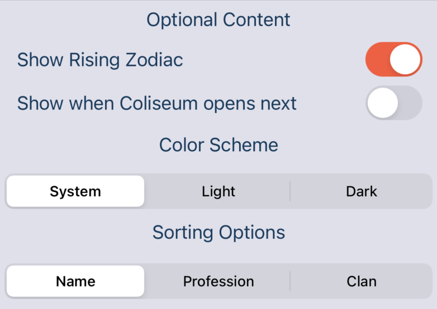Image resolution: width=437 pixels, height=309 pixels.
Task: Click the gray track of Coliseum switch
Action: click(x=411, y=103)
